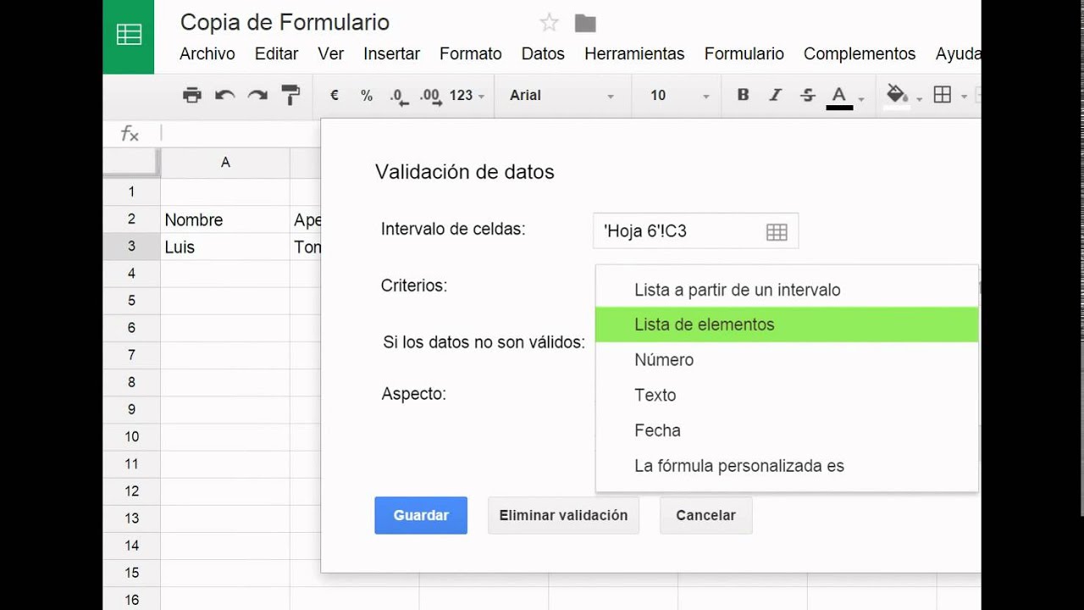Toggle italic text formatting
The width and height of the screenshot is (1084, 610).
775,95
